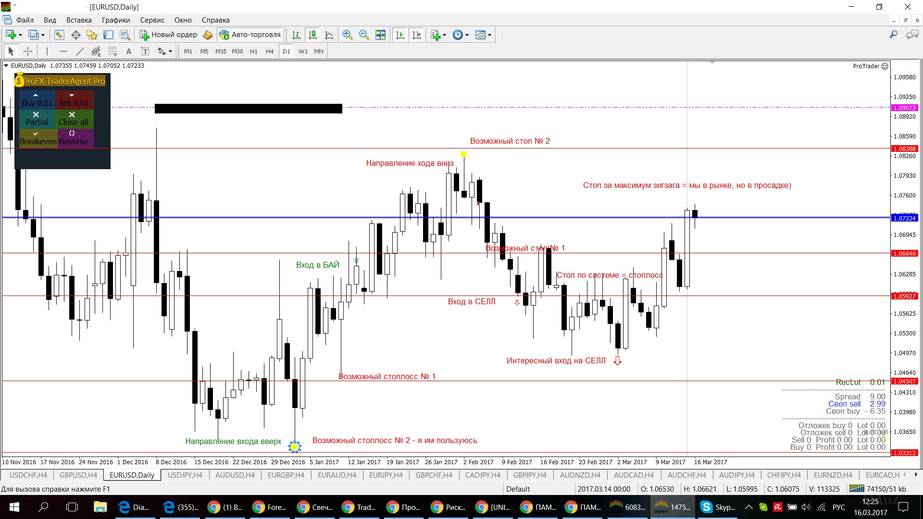Click Sell 0.01 on TraderAgent panel

tap(74, 100)
